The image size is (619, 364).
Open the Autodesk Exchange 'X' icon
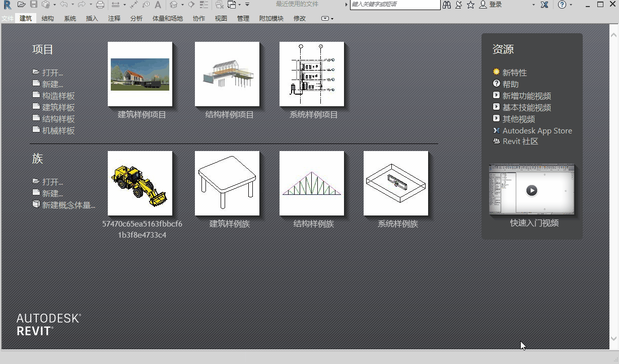[x=544, y=5]
